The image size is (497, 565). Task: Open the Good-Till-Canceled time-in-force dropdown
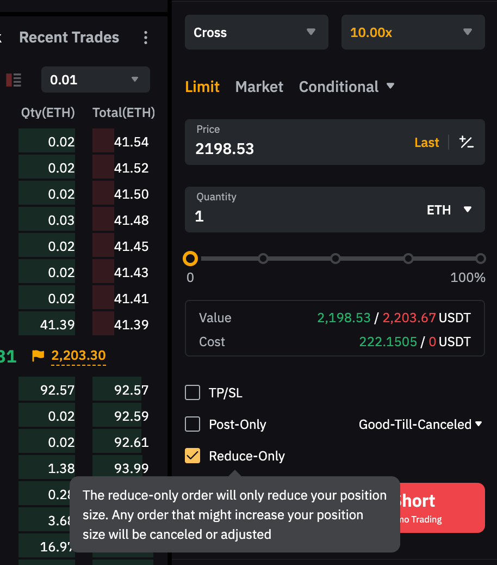[420, 424]
